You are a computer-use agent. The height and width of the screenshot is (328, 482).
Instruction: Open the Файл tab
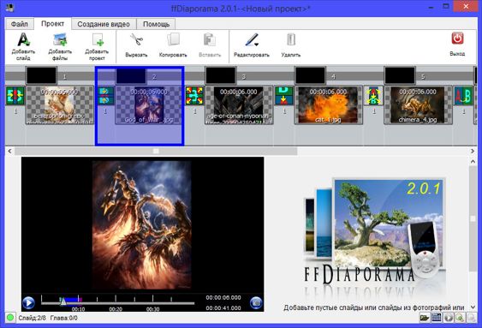(20, 24)
